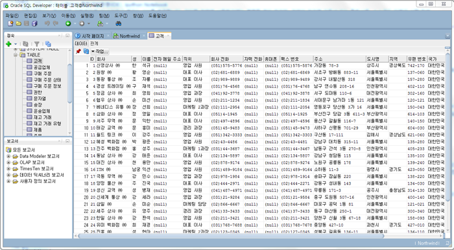The width and height of the screenshot is (454, 250).
Task: Click the 모든 보고서 reports folder icon
Action: click(8, 150)
